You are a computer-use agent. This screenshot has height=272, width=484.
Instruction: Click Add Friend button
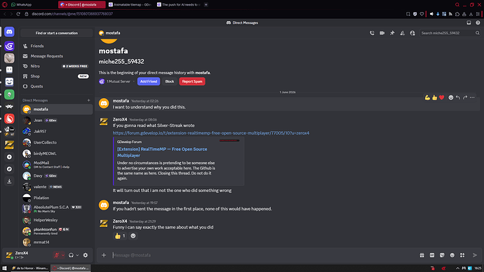click(149, 81)
